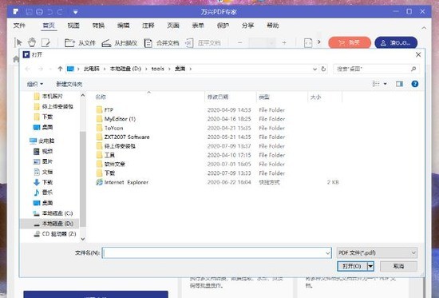Viewport: 439px width, 298px height.
Task: Switch to the 注释 tab
Action: coord(148,26)
